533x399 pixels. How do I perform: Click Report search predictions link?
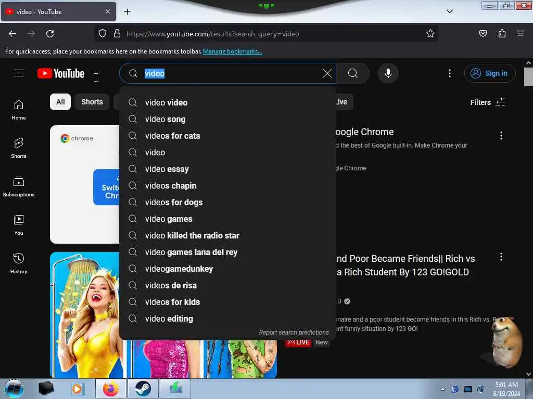pyautogui.click(x=294, y=332)
